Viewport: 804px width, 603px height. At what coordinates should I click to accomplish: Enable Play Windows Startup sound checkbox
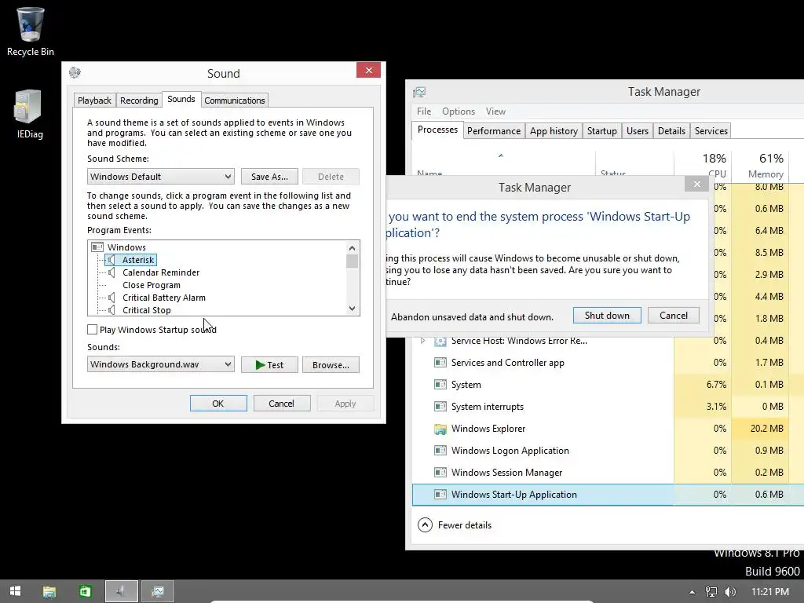(93, 329)
